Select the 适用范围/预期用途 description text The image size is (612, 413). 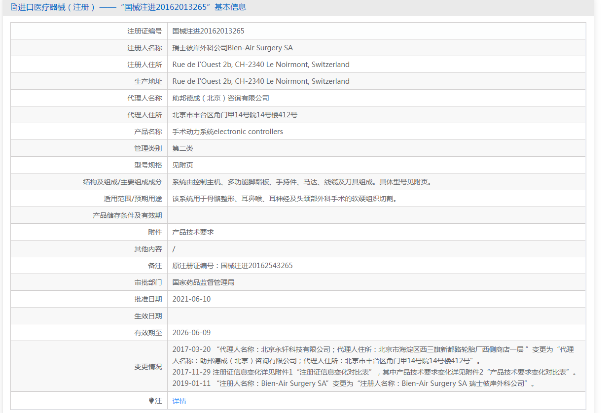tap(285, 199)
